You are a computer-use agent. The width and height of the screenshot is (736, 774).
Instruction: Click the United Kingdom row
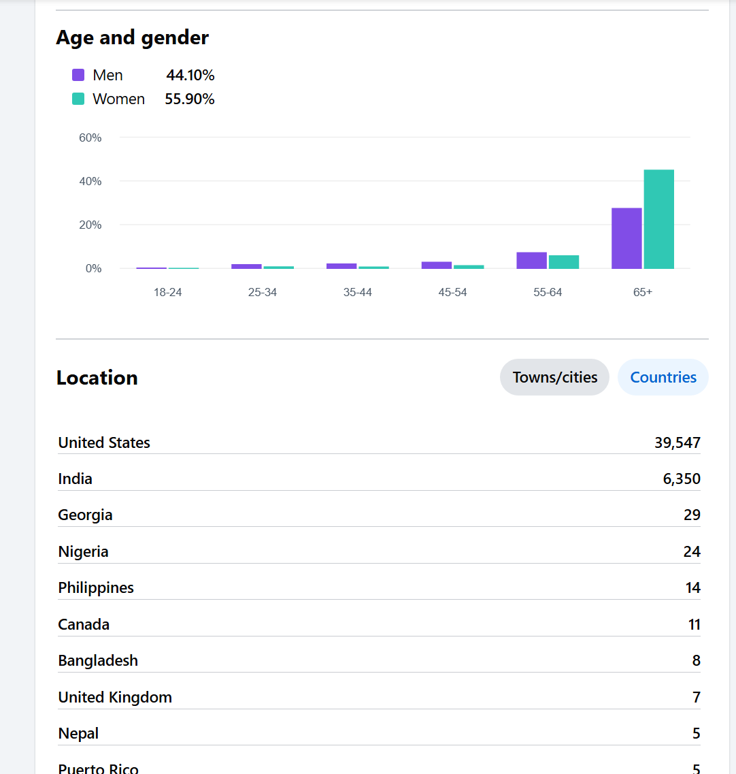click(x=378, y=697)
